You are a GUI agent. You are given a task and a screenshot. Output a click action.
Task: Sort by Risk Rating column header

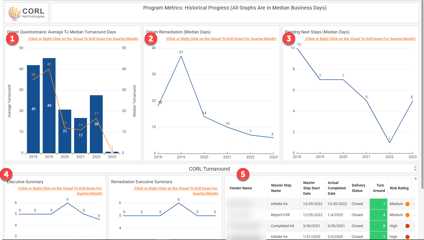[399, 188]
